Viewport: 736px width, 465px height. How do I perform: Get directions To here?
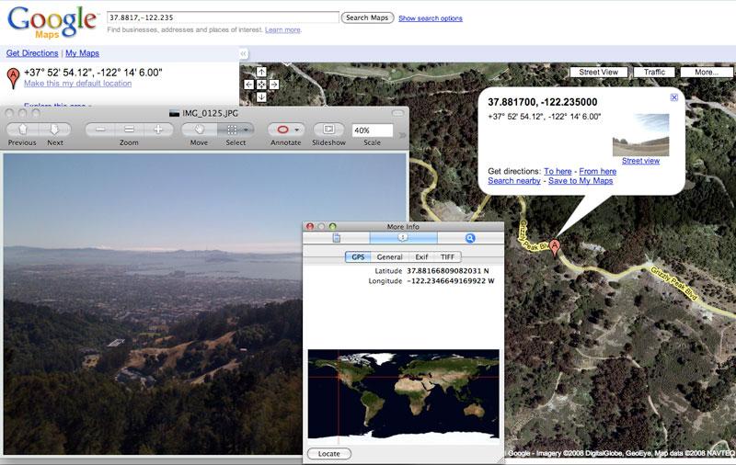558,172
